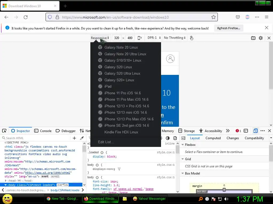Switch to Computed tab
This screenshot has width=273, height=204.
213,138
